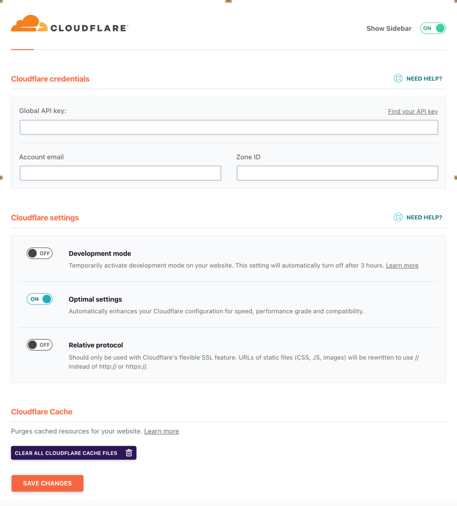Click the Show Sidebar label text
The image size is (457, 506).
pyautogui.click(x=389, y=28)
